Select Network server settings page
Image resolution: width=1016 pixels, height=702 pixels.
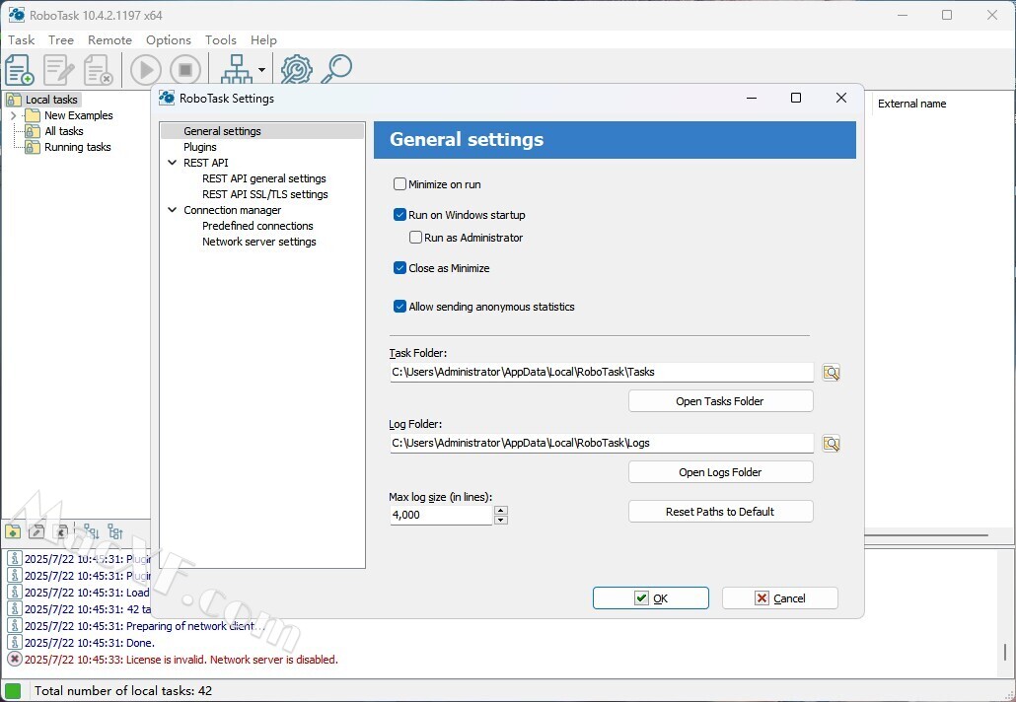[x=259, y=242]
